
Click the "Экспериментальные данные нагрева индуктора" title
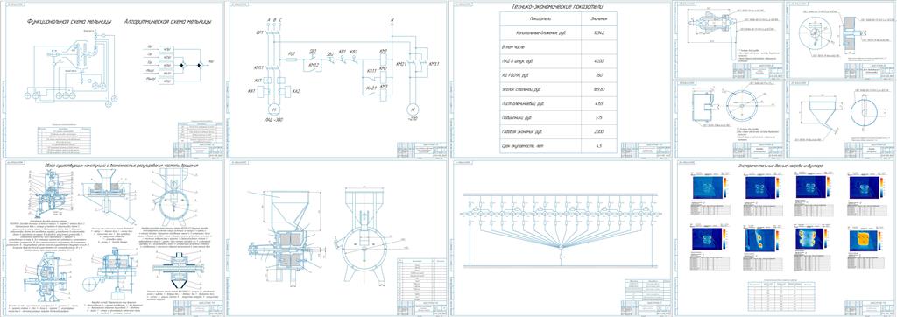coord(788,166)
